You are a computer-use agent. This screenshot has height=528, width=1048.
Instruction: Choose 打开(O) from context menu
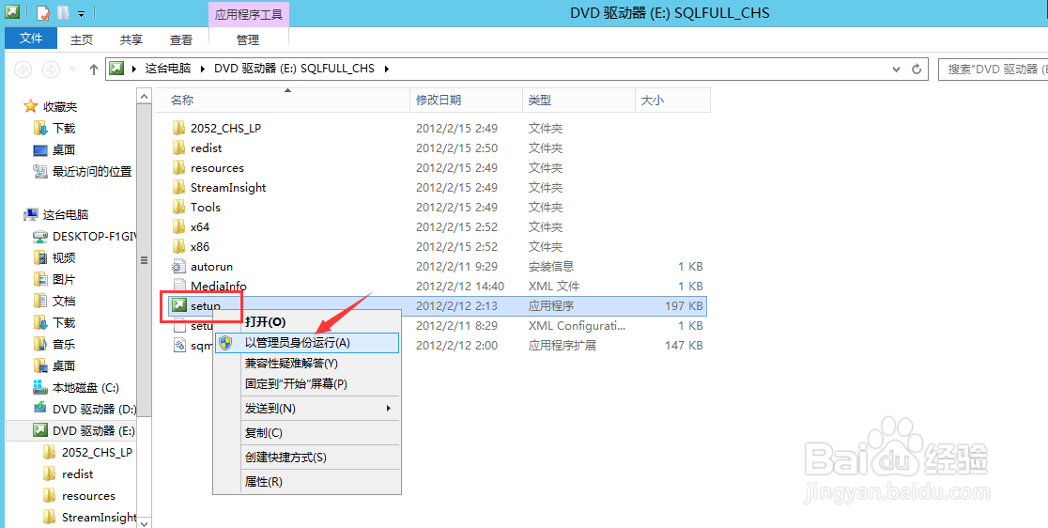tap(307, 322)
